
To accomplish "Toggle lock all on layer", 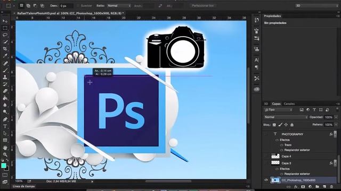I will (292, 125).
